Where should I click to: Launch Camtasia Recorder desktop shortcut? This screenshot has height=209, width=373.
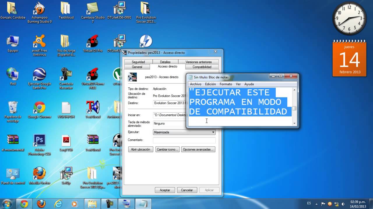[x=66, y=79]
